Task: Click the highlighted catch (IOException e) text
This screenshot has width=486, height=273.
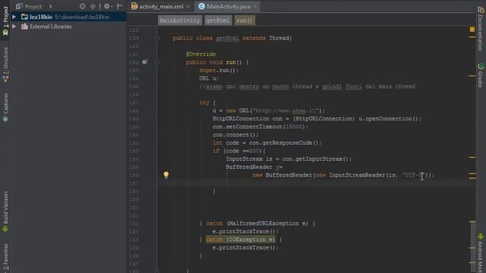Action: coord(241,240)
